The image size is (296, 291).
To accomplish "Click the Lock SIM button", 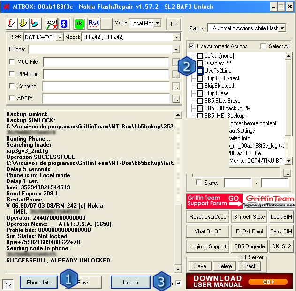I will [x=281, y=217].
